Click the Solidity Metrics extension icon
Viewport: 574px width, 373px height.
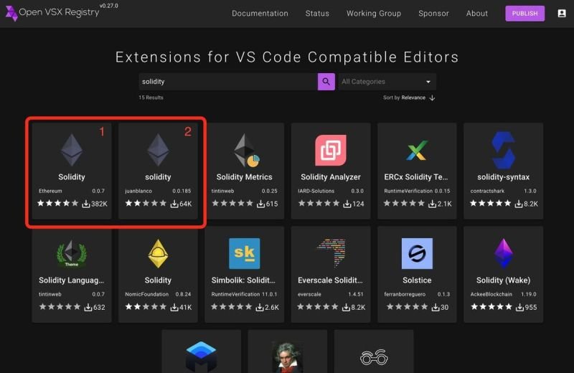click(246, 150)
